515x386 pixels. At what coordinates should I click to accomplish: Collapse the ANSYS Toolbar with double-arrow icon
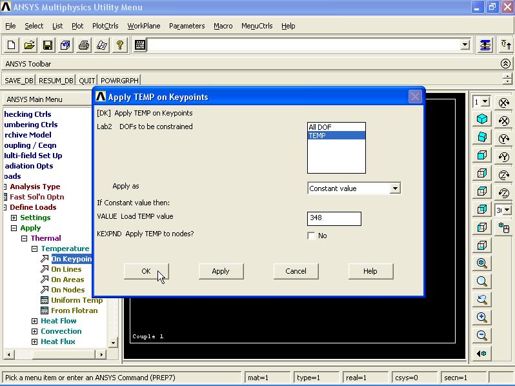point(505,63)
